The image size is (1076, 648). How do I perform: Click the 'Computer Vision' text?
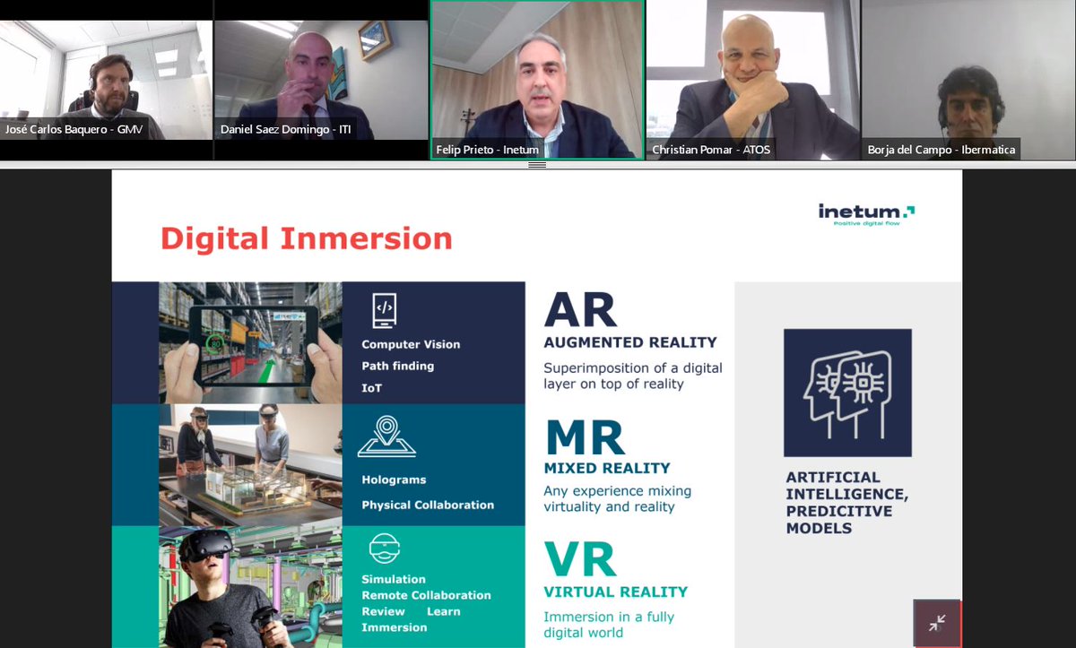click(411, 344)
